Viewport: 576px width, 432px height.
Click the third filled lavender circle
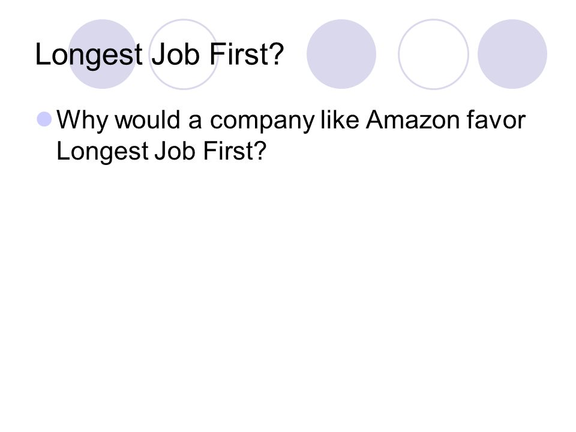click(x=341, y=54)
